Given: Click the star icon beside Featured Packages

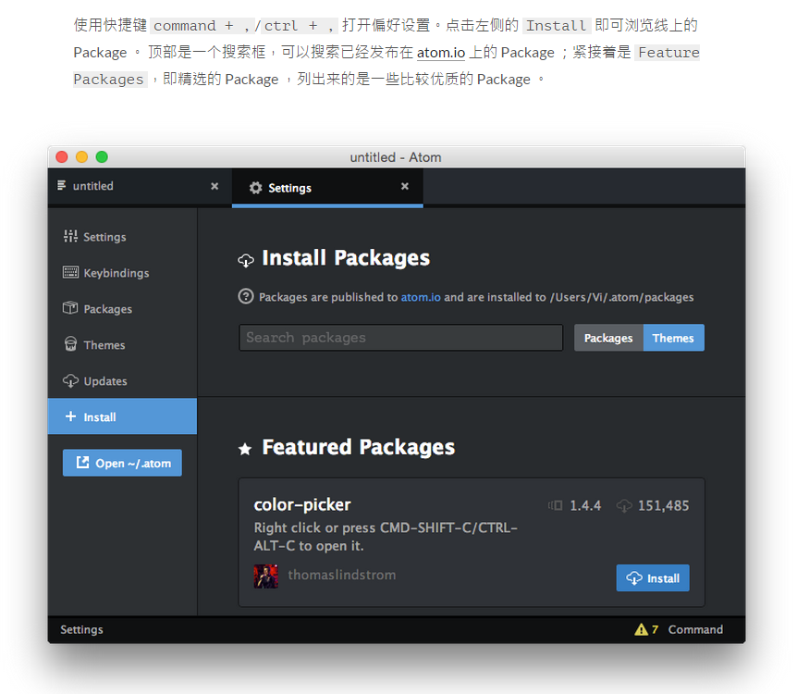Looking at the screenshot, I should pyautogui.click(x=245, y=449).
